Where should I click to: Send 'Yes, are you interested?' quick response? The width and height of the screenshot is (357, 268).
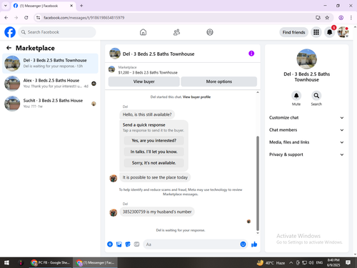click(154, 141)
